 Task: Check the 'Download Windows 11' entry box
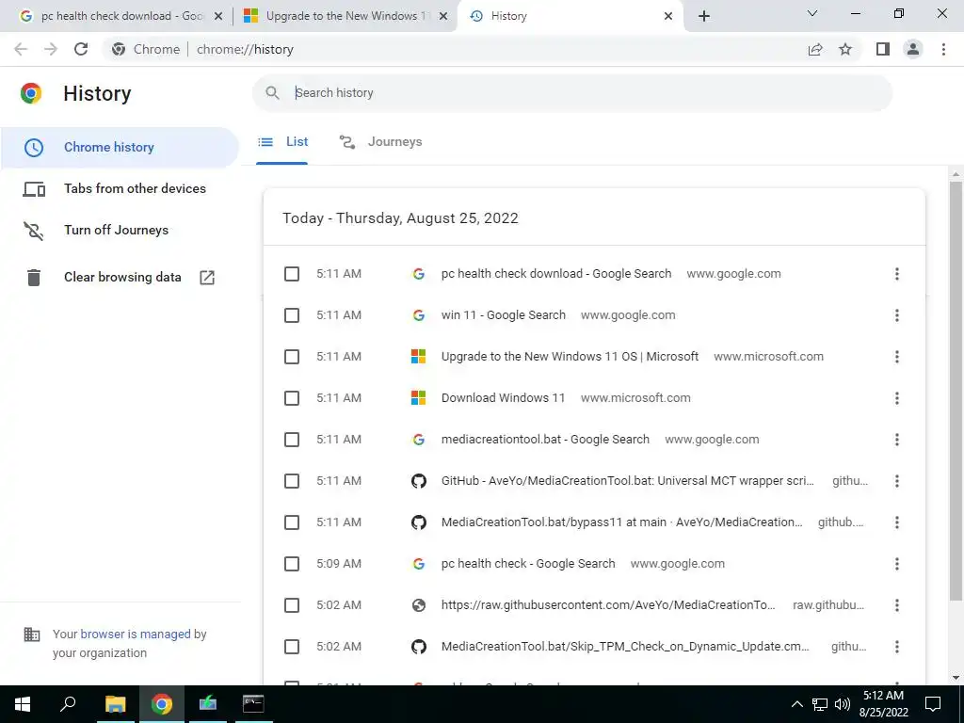pos(292,398)
